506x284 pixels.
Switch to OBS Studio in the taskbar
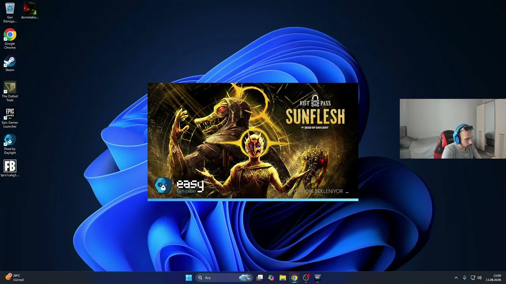coord(306,278)
